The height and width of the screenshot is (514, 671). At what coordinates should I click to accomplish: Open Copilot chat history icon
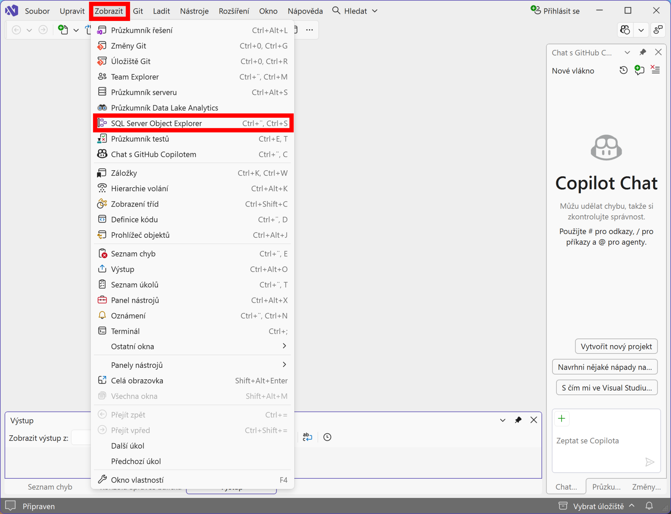[623, 70]
